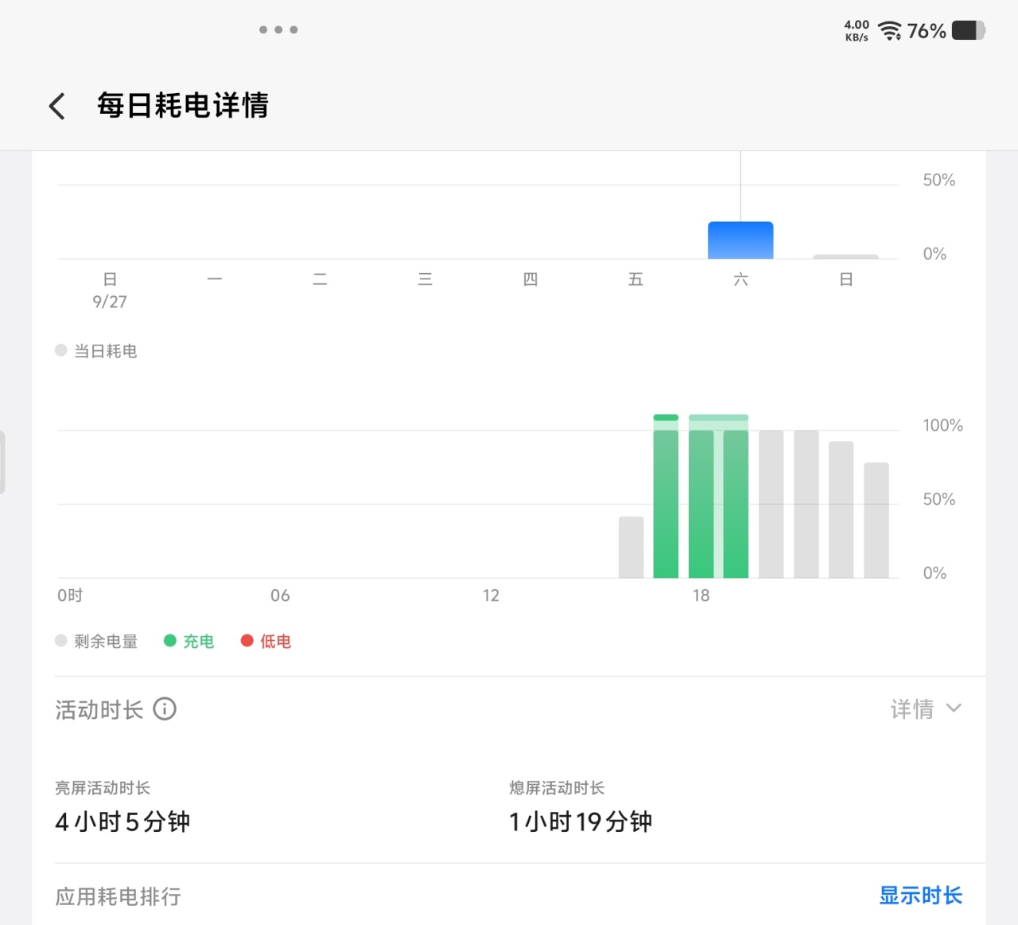1018x925 pixels.
Task: Tap the 应用耗电排行 heading
Action: pos(119,896)
